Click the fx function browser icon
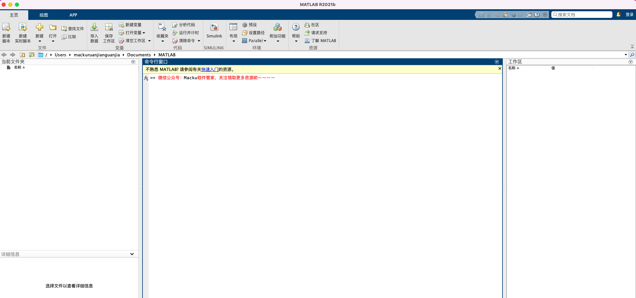 coord(146,78)
